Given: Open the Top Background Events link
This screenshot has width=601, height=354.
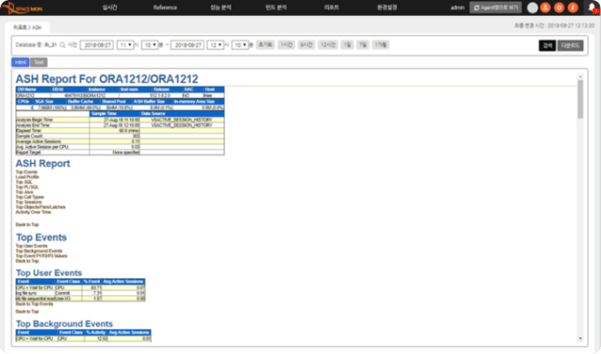Looking at the screenshot, I should pyautogui.click(x=39, y=250).
